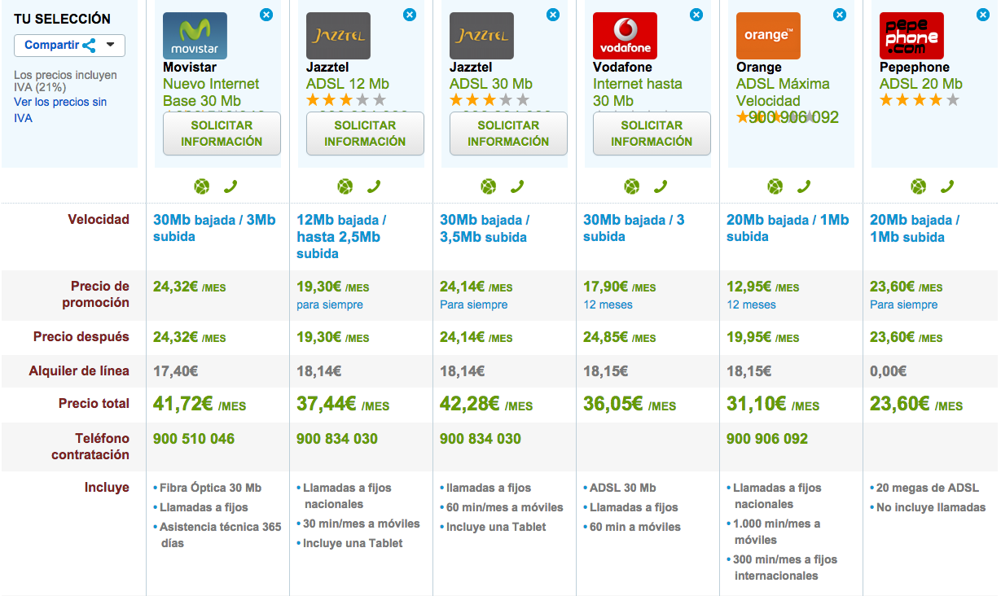Remove Jazztel ADSL 12 Mb column
Screen dimensions: 1001x596
pos(410,15)
